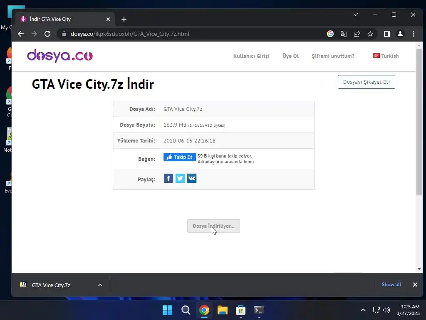
Task: Open Microsoft Store from taskbar
Action: pyautogui.click(x=240, y=310)
